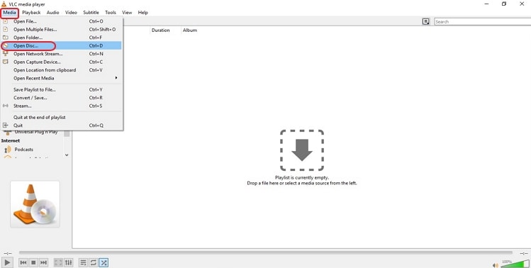
Task: Adjust the green volume slider
Action: pos(515,264)
